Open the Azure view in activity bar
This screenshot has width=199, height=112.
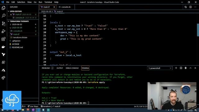3,70
